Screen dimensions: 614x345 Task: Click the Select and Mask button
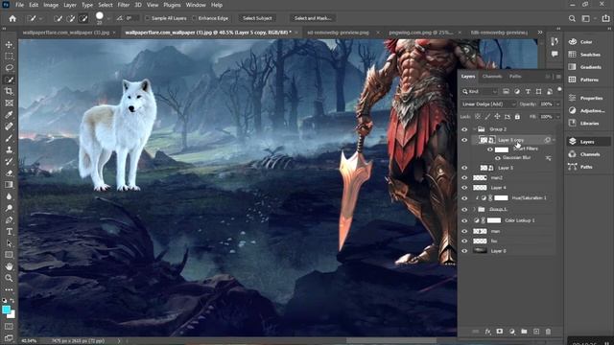coord(313,18)
